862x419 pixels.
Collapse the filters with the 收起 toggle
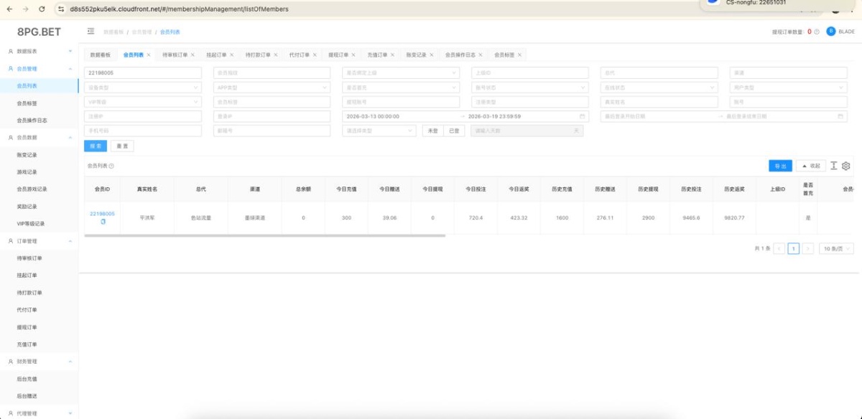pos(810,166)
